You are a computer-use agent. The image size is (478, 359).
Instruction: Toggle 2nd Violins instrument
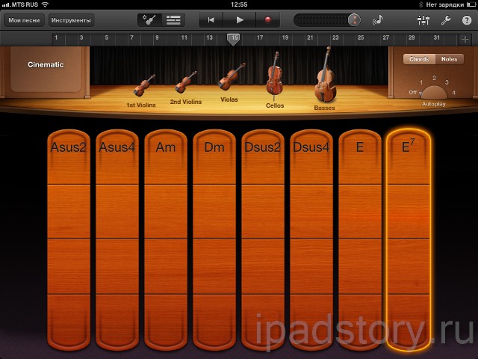pyautogui.click(x=185, y=82)
